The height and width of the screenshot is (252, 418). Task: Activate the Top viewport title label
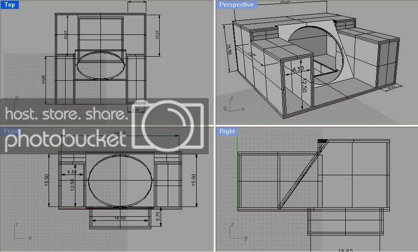pos(9,5)
